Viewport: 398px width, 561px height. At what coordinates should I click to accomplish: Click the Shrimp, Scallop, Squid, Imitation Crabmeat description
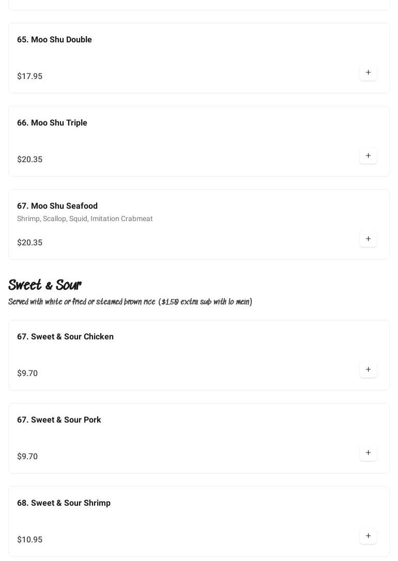[85, 219]
